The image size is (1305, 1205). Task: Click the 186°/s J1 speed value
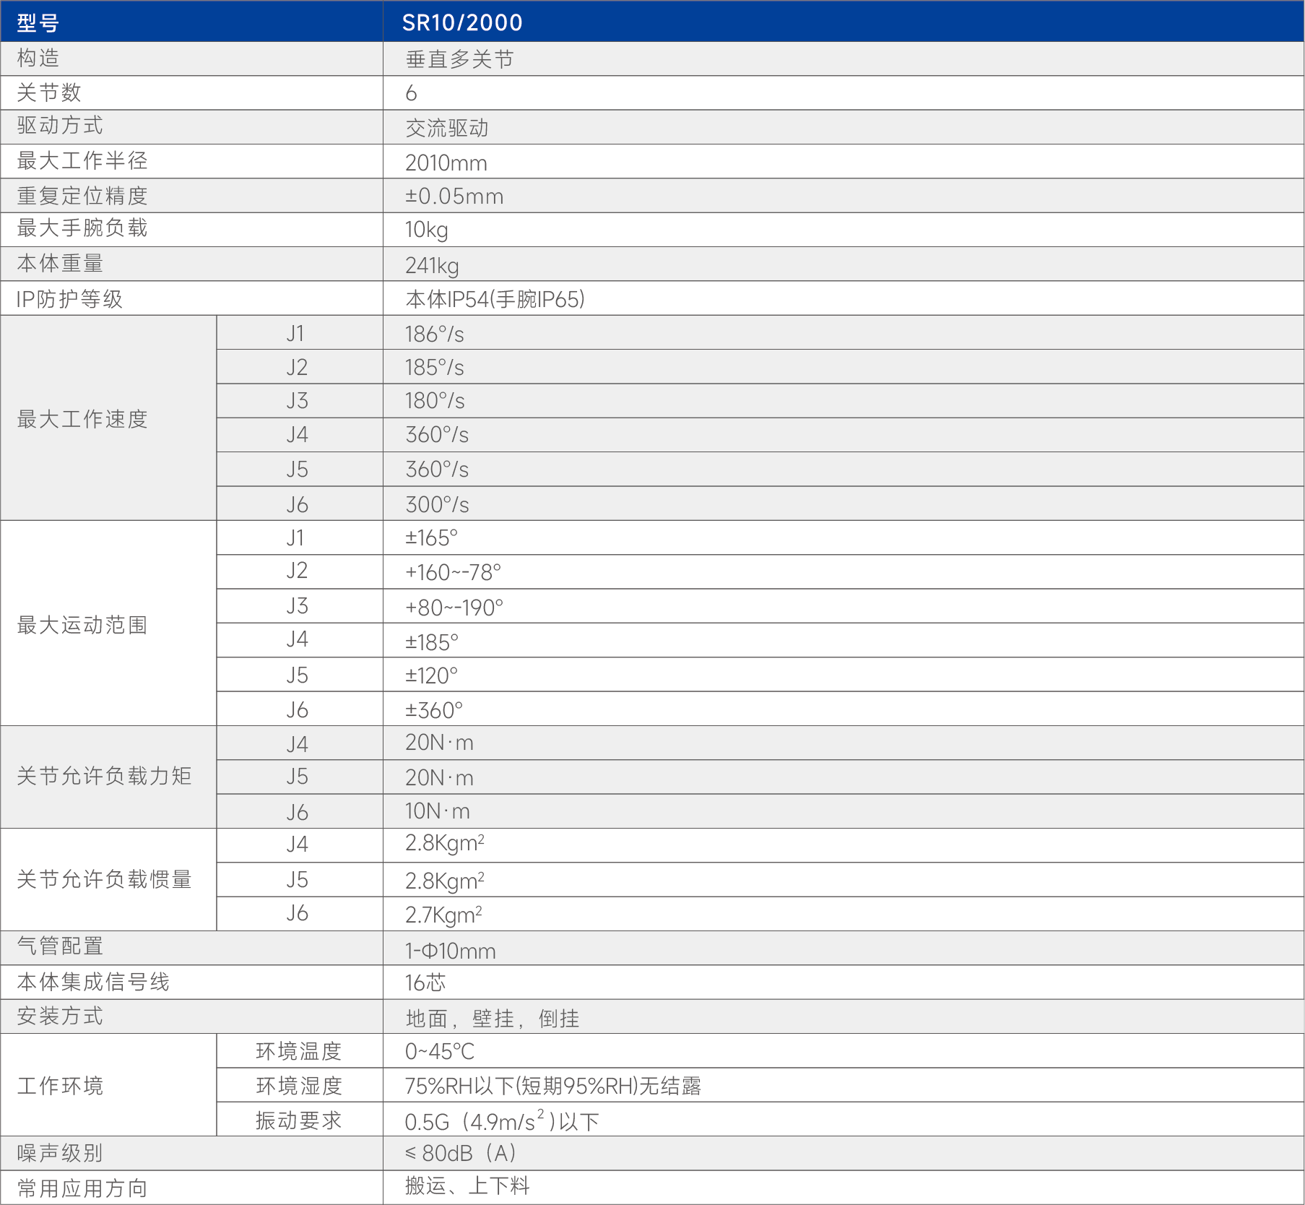(434, 334)
